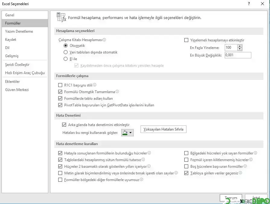Image resolution: width=270 pixels, height=204 pixels.
Task: Toggle Hücreler 2 basamaklı yılları içeriyor checkbox
Action: [60, 167]
